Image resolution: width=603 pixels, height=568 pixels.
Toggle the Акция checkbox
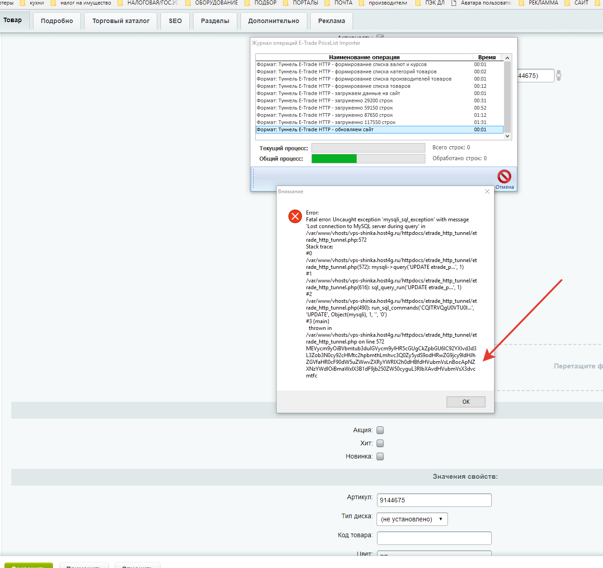[x=380, y=430]
